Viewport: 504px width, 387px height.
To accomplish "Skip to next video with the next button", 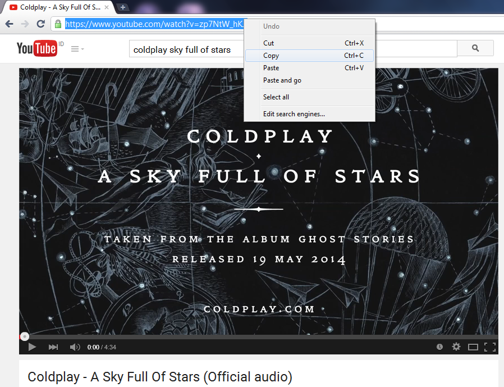I will click(53, 347).
